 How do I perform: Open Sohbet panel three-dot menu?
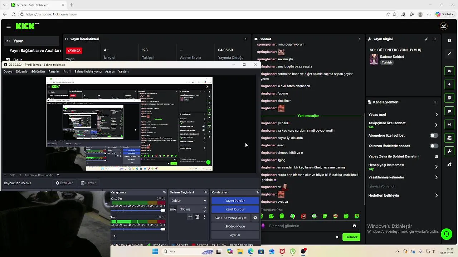359,39
